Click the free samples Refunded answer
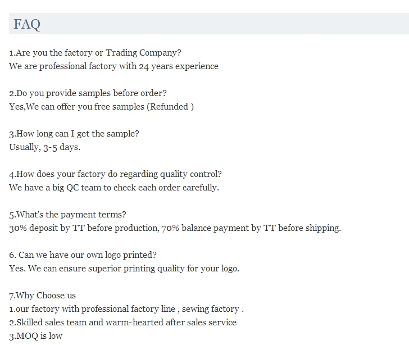Screen dimensions: 409x345 101,106
